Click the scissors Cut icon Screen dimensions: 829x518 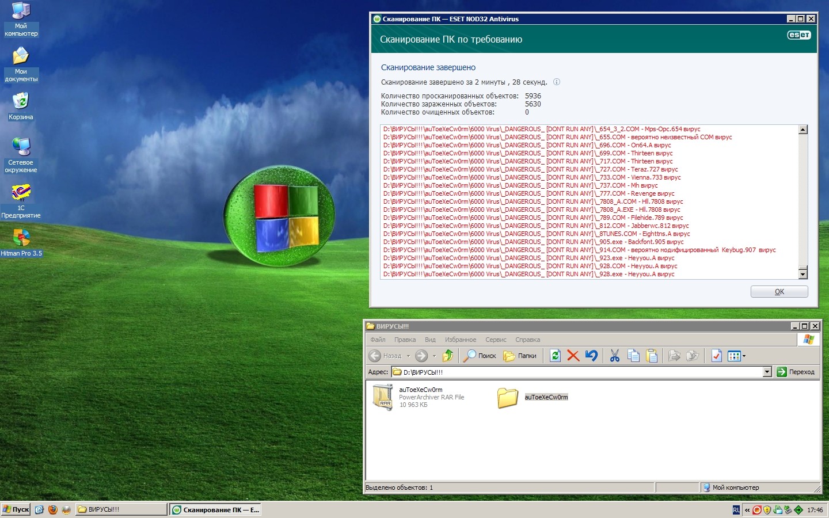[615, 356]
